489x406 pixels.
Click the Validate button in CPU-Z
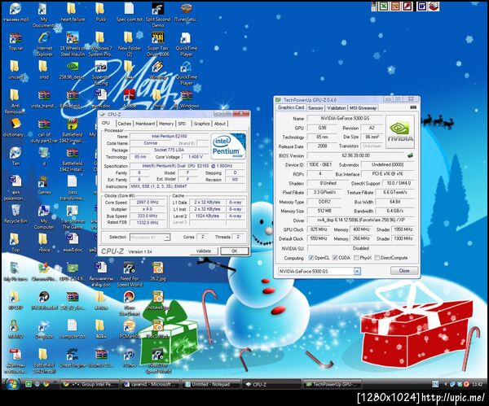point(204,251)
